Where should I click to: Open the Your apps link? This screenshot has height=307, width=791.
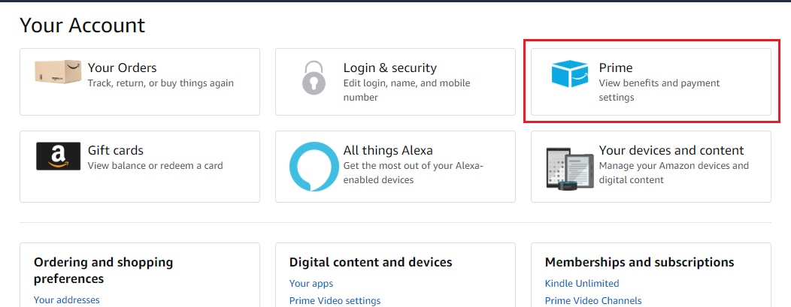coord(311,284)
